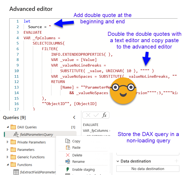Select the fxExtractFieldParameter function query

(38, 172)
